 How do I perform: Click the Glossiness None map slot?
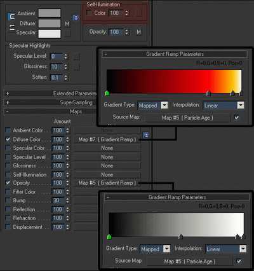coord(107,166)
